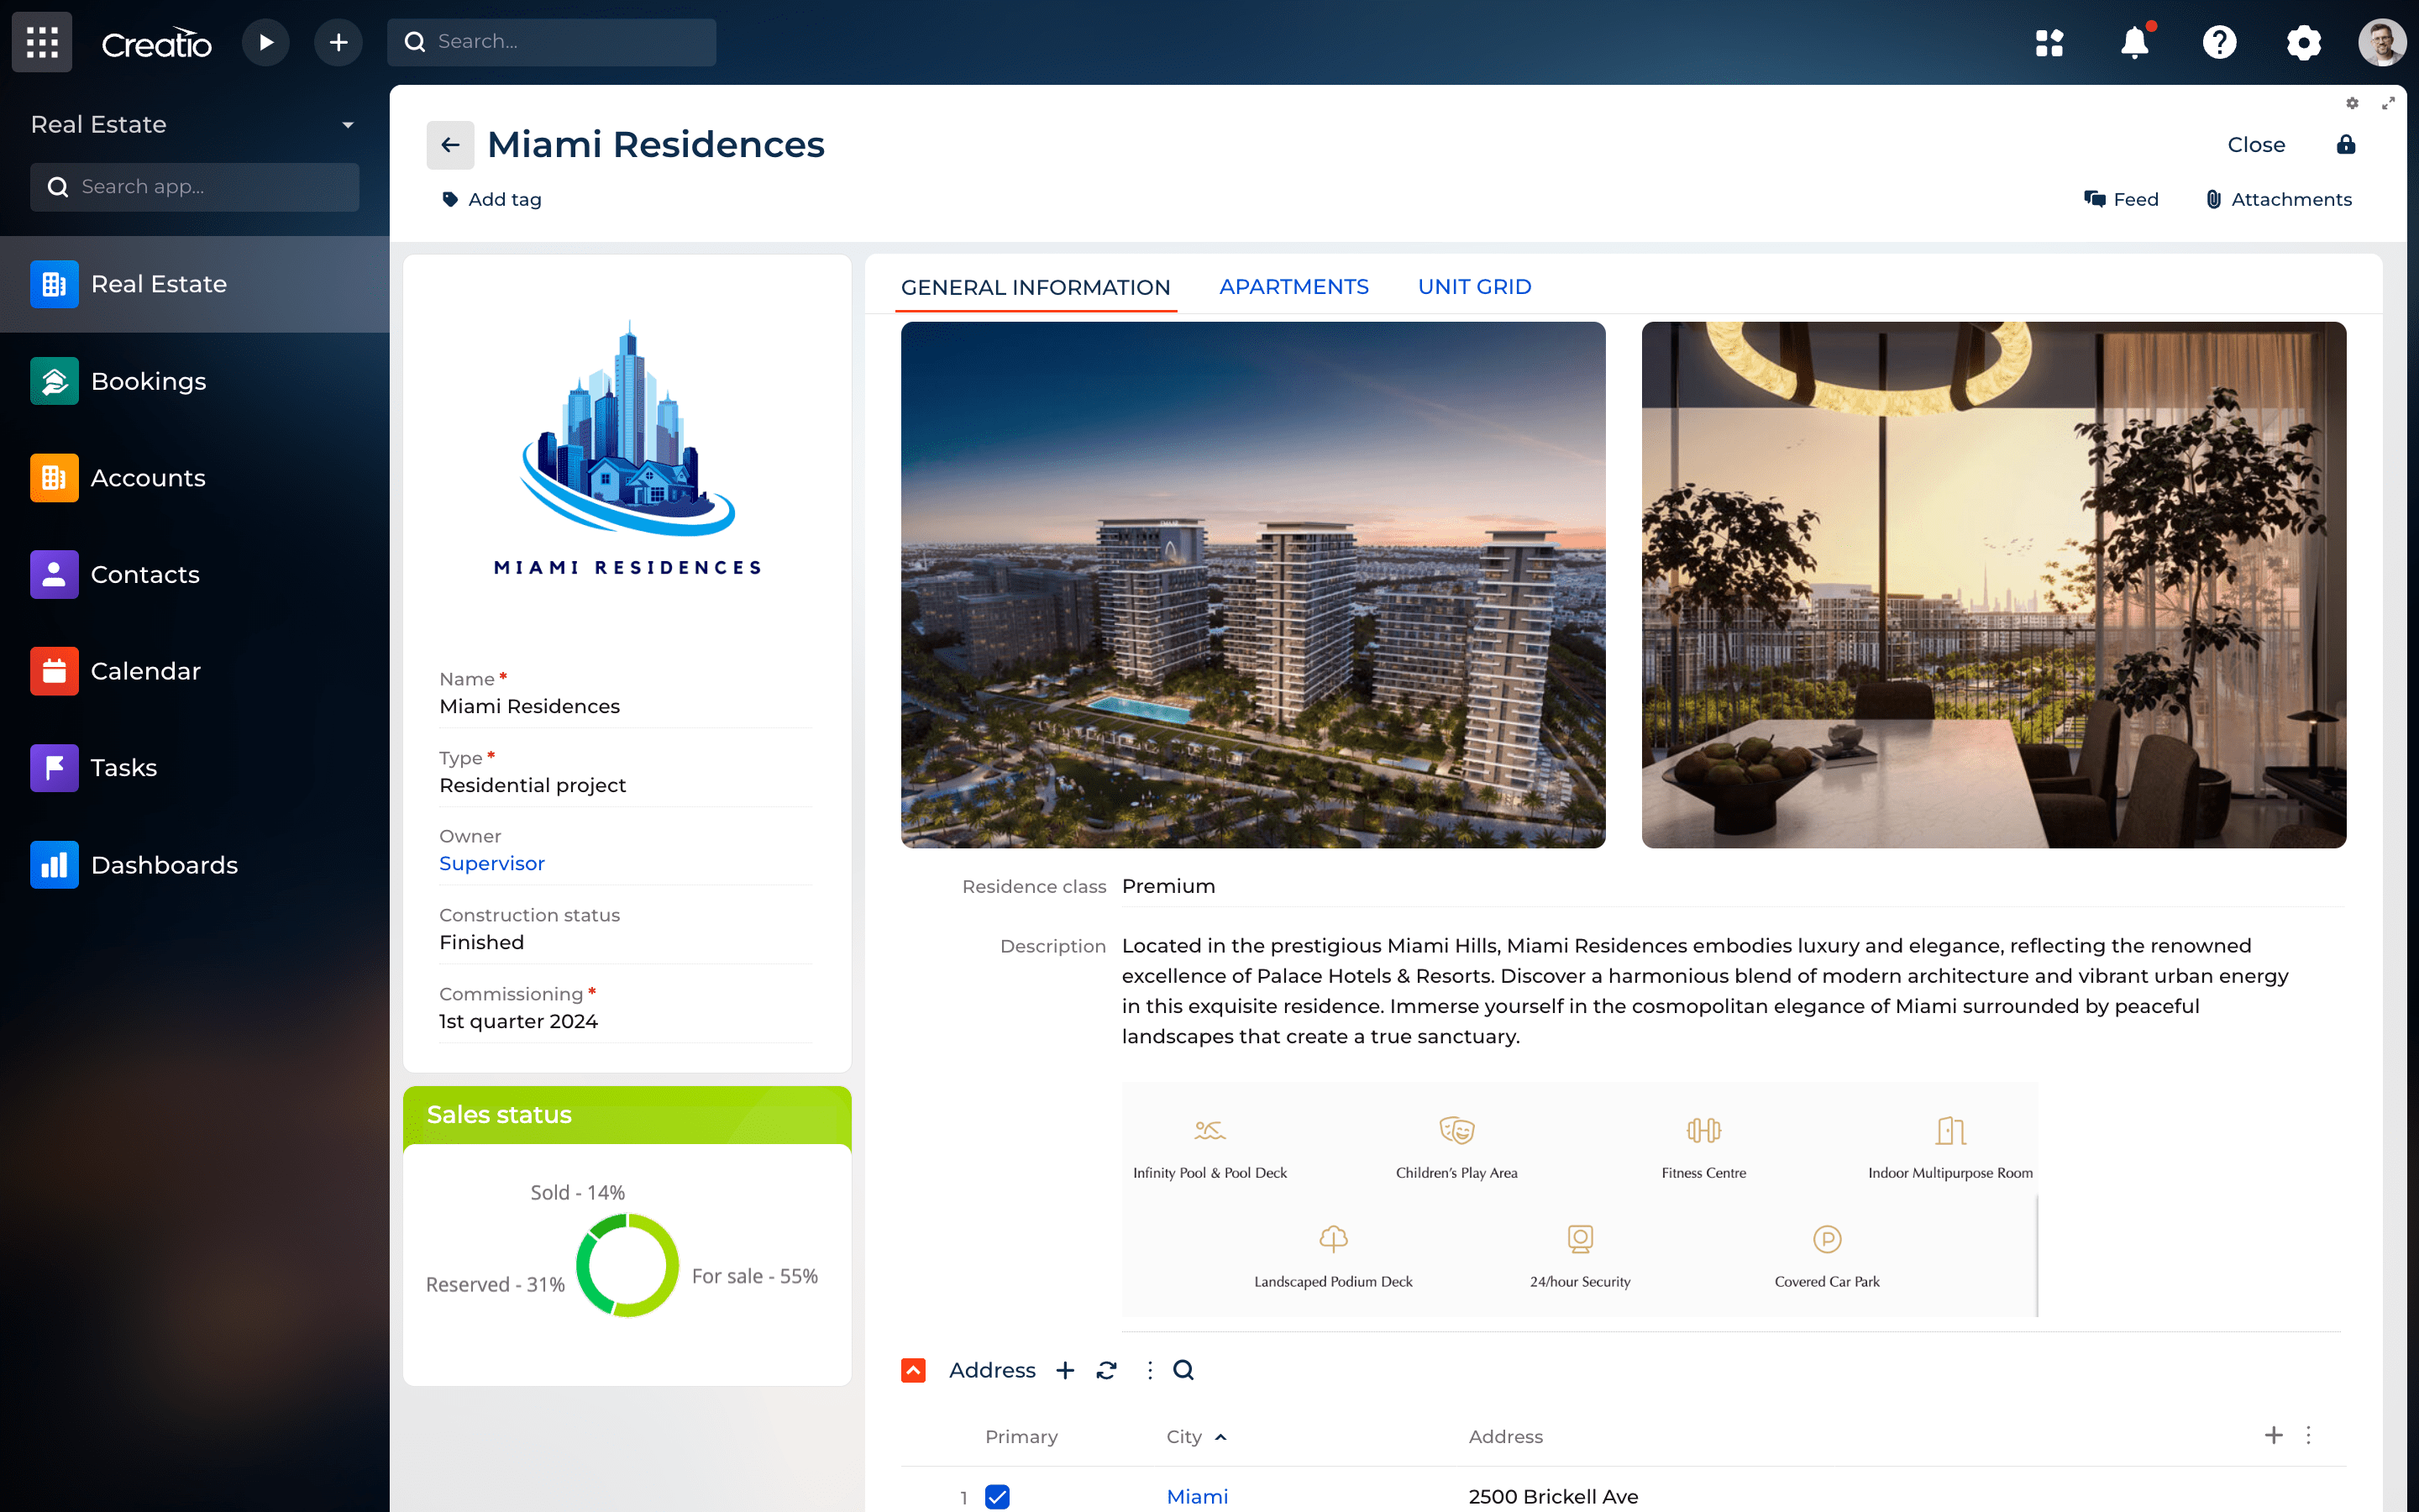Open the app hub icon in the top bar
This screenshot has height=1512, width=2419.
[2049, 42]
